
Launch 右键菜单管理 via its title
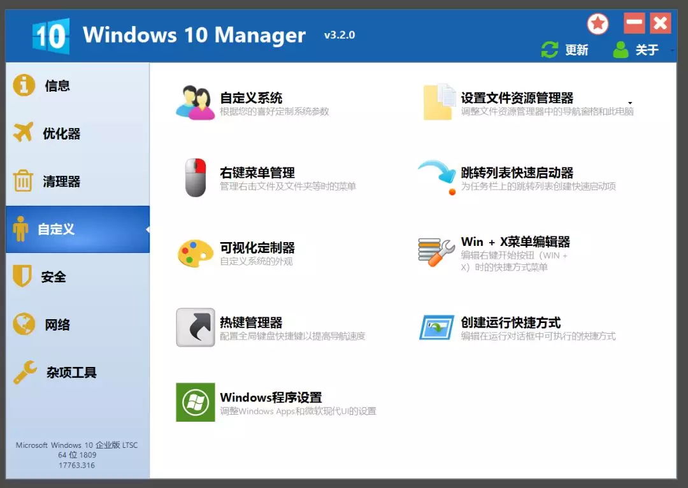point(257,173)
